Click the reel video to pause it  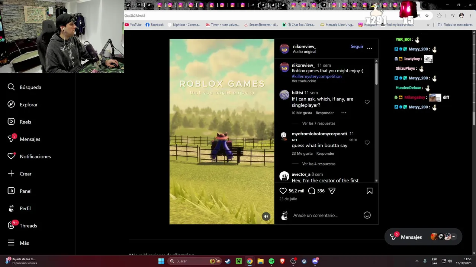pos(222,132)
